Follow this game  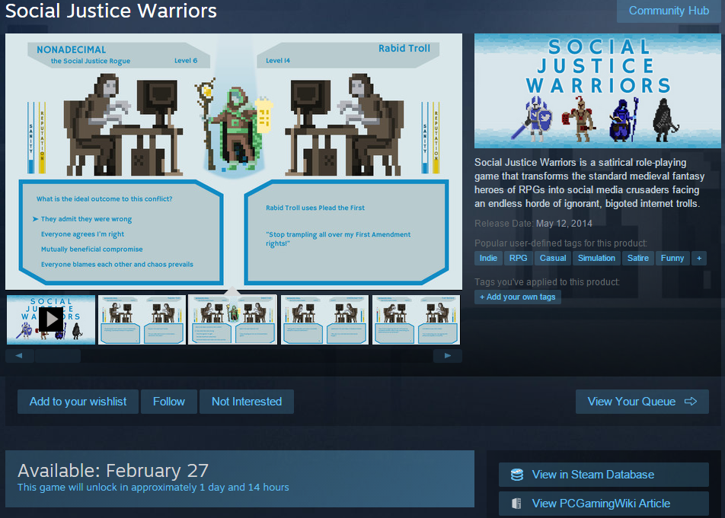point(169,402)
